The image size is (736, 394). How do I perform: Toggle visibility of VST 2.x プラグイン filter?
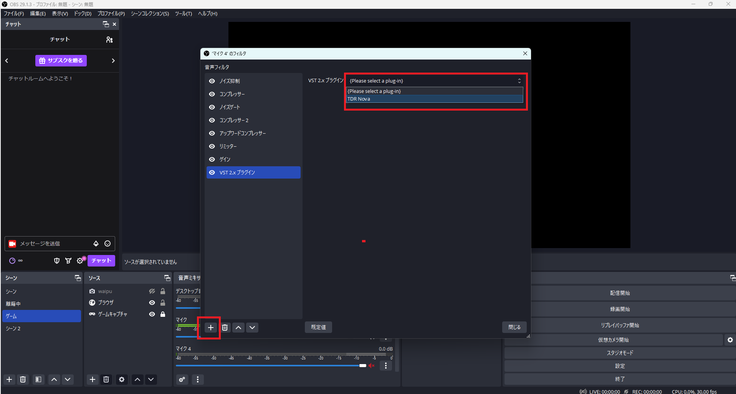212,172
